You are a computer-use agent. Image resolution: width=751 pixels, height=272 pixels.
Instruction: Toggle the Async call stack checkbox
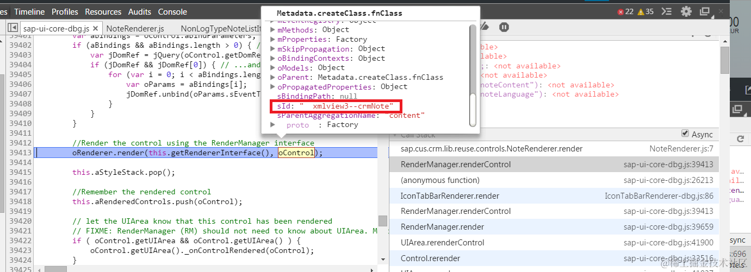pyautogui.click(x=685, y=134)
